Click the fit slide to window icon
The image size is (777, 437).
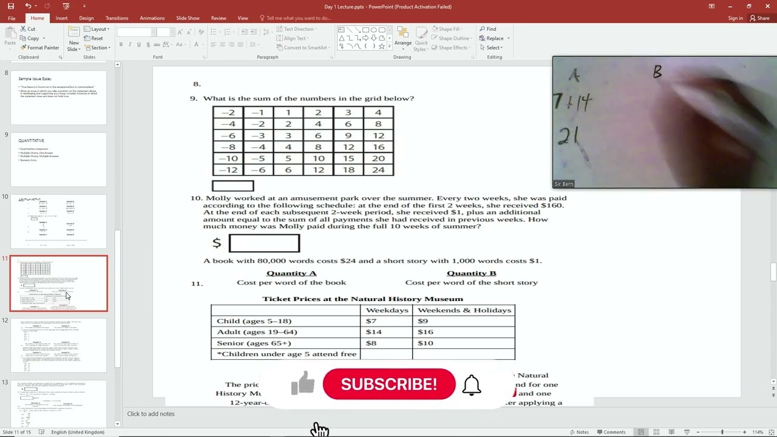[771, 432]
